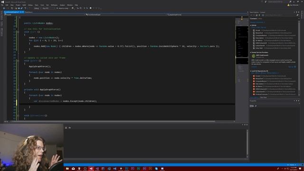Toggle auto-hide pin on Team Explorer panel

[296, 12]
